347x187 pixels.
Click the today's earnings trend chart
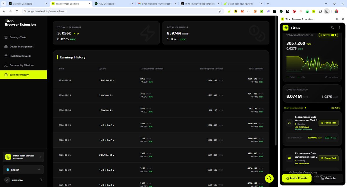coord(312,64)
